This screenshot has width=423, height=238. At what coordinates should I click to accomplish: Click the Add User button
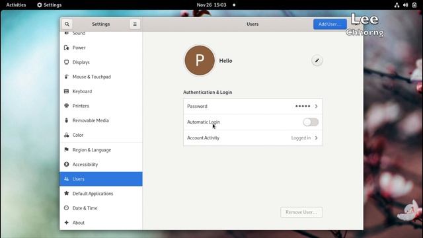tap(330, 24)
